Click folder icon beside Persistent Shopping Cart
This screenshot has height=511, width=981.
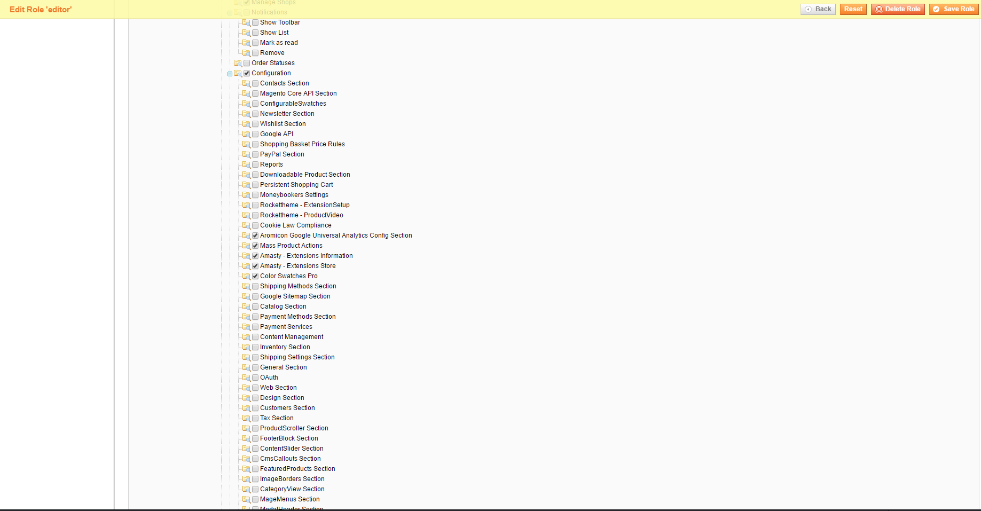246,185
